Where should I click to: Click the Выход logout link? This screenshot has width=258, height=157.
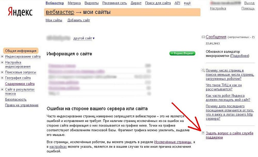pos(249,3)
